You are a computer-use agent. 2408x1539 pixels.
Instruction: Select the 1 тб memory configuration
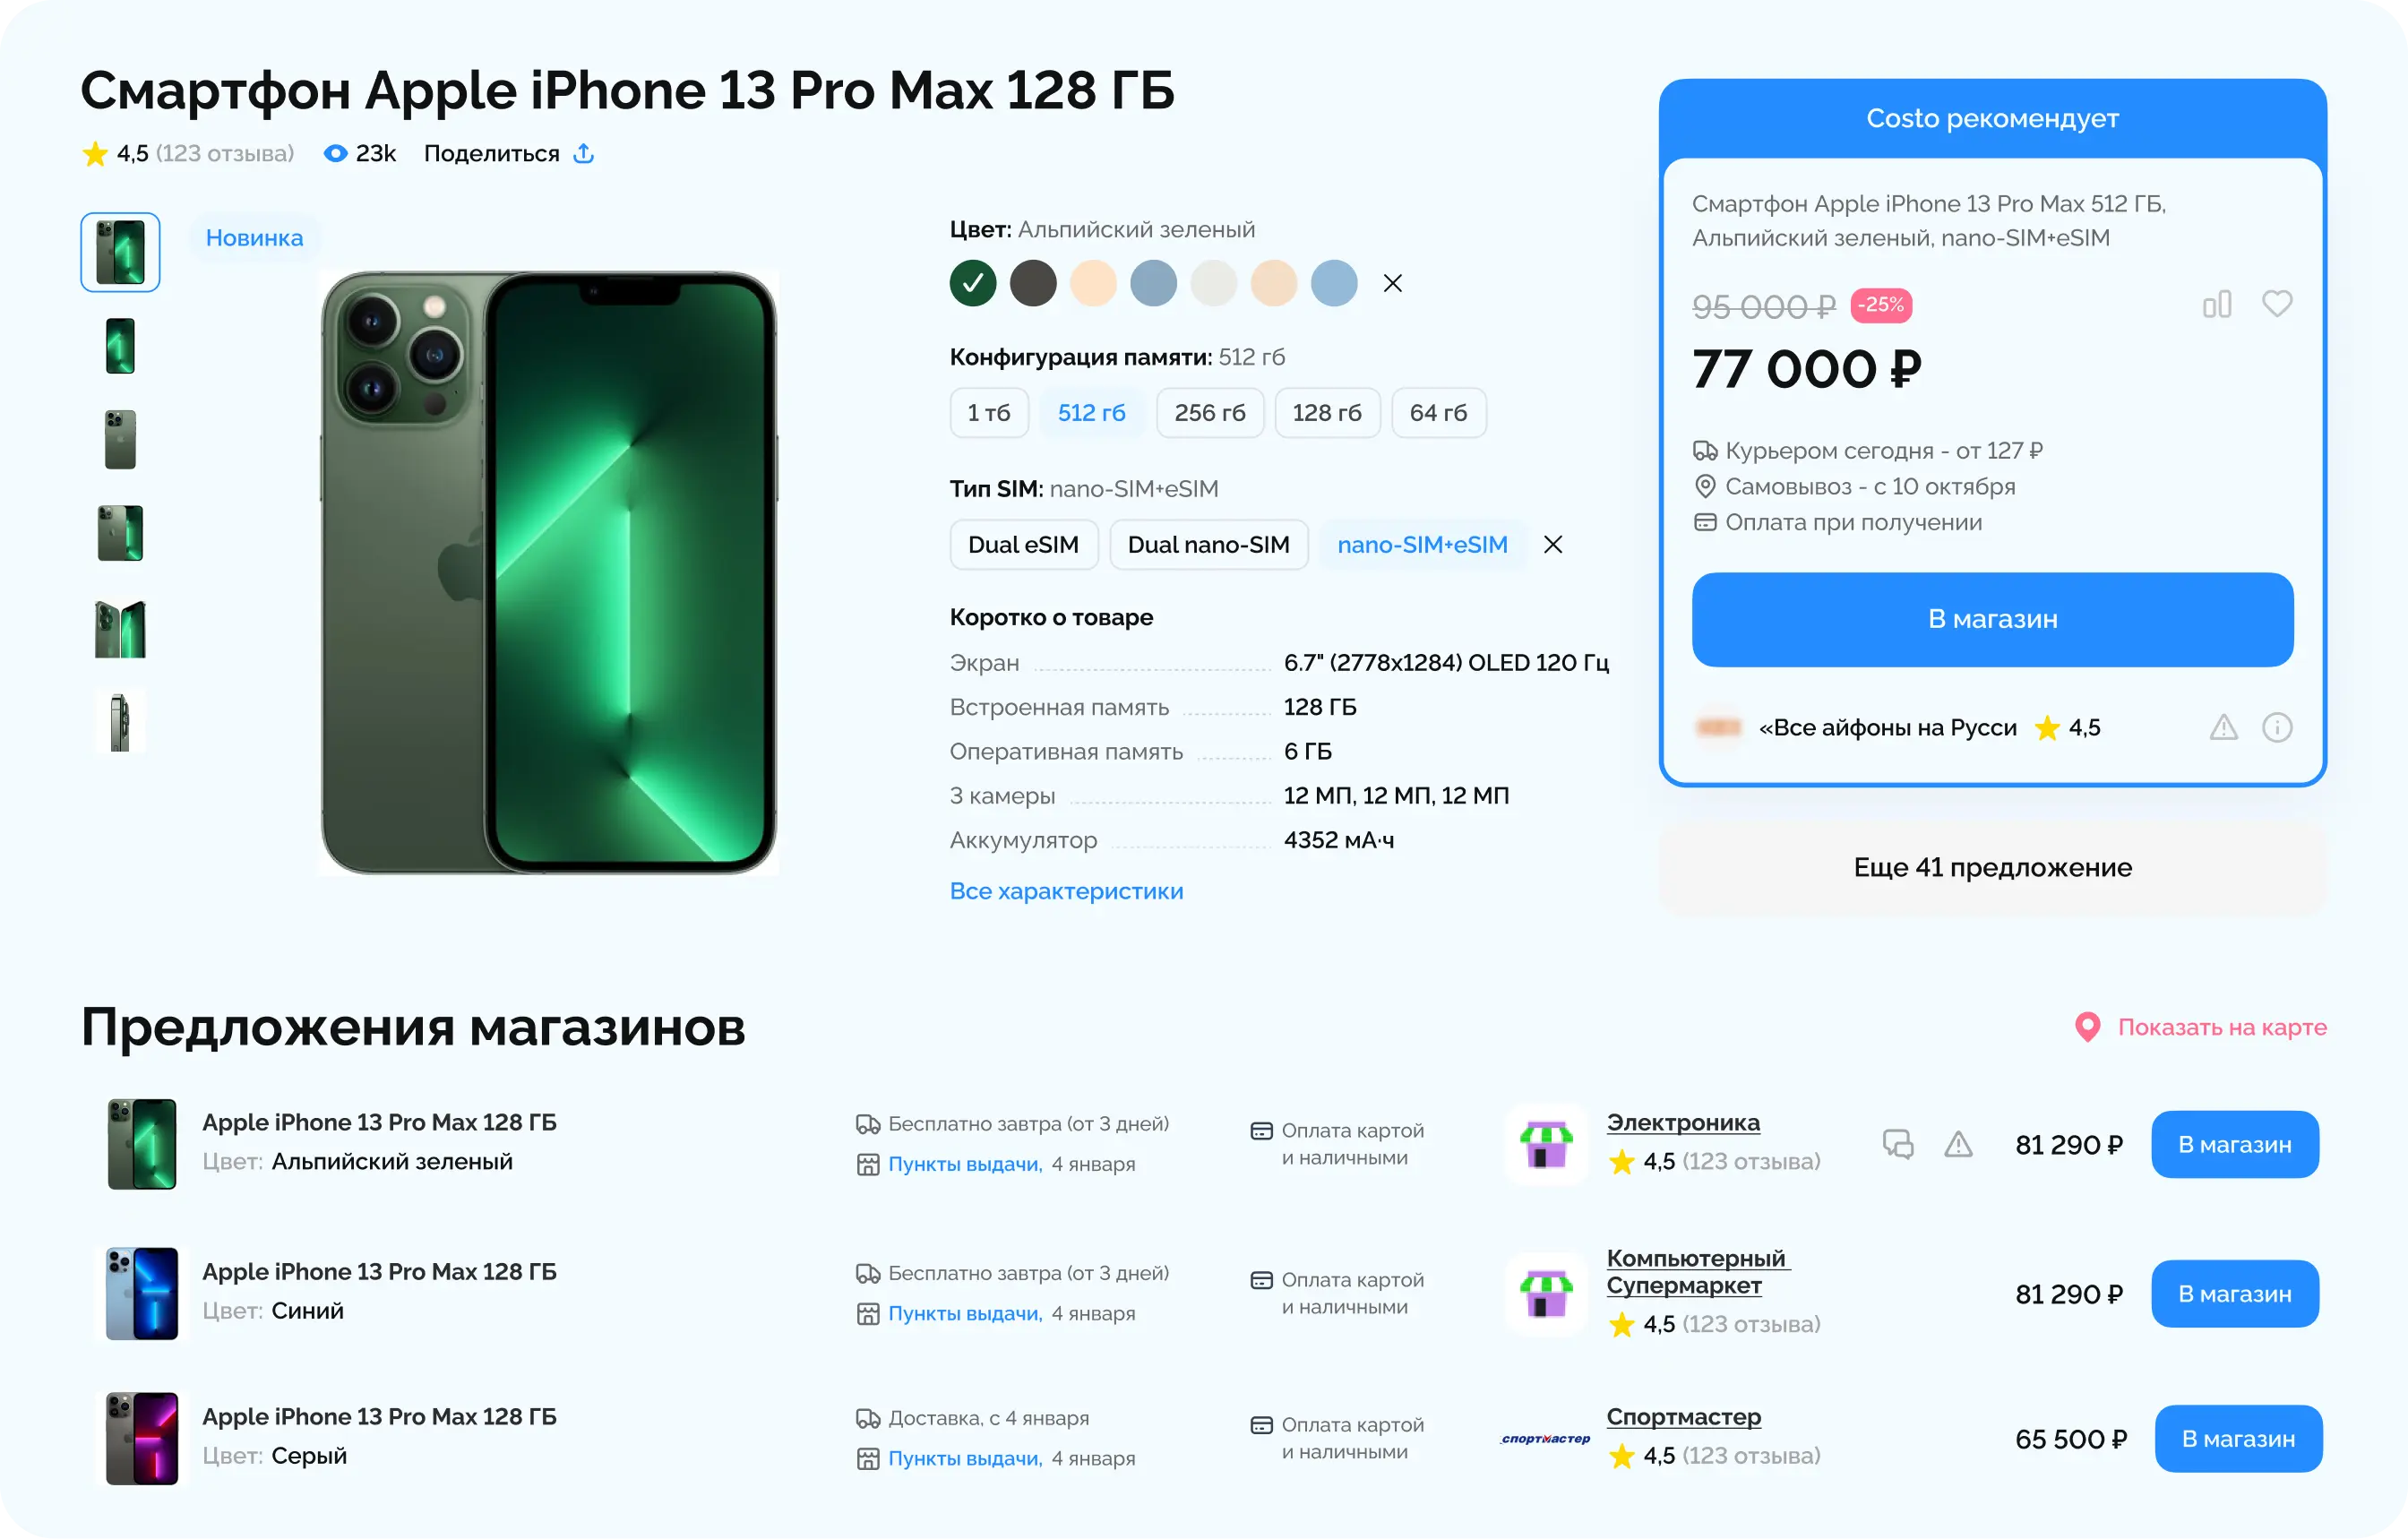pos(989,413)
